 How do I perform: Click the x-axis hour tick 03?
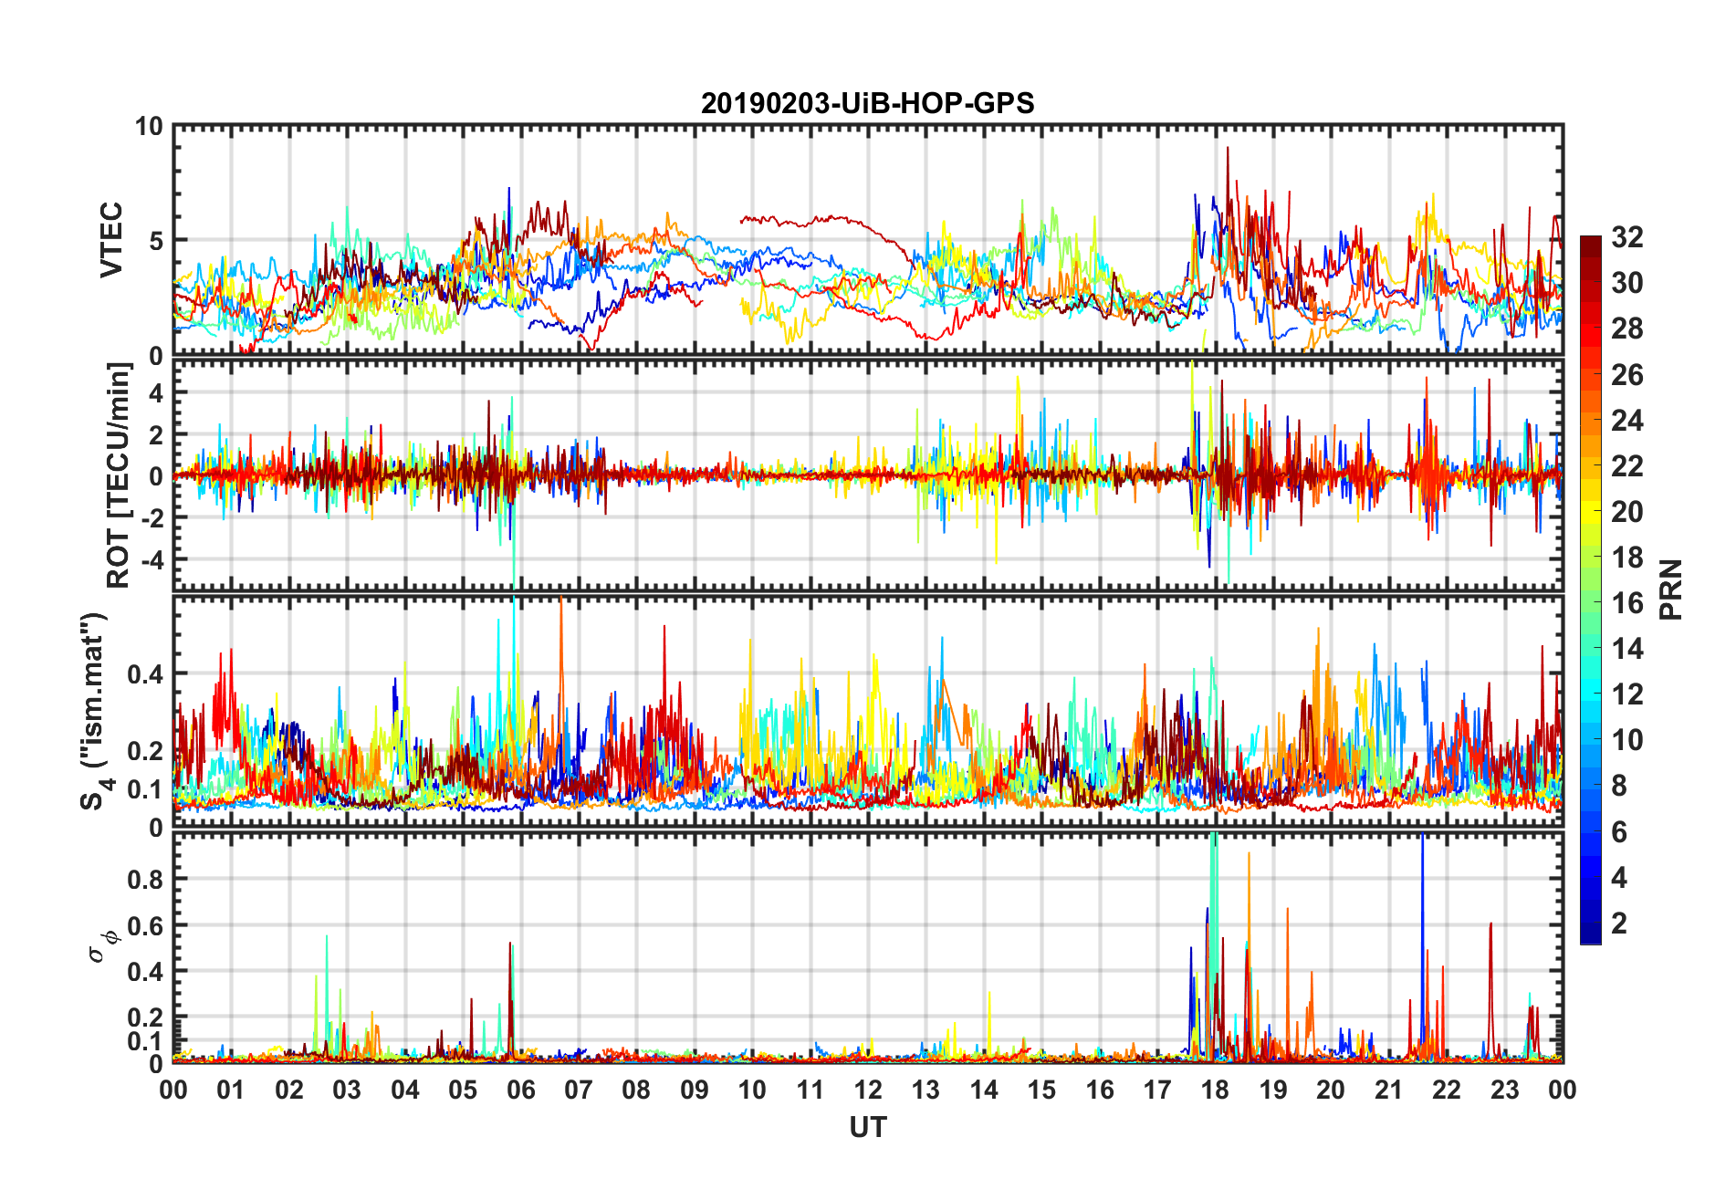point(347,1090)
